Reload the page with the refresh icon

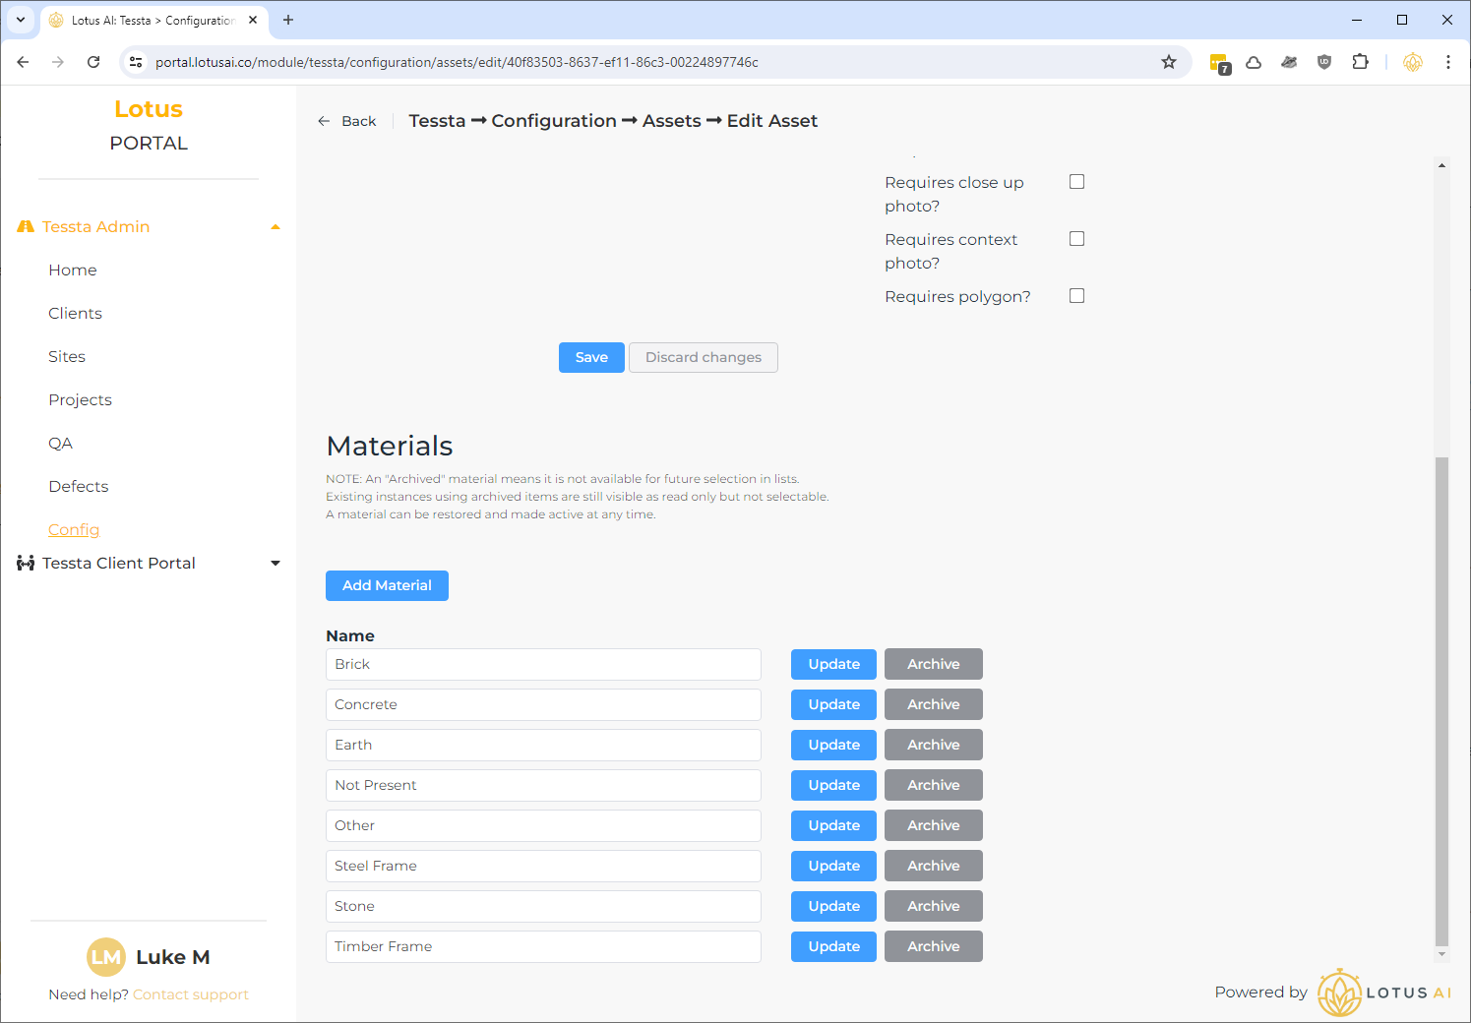pos(93,62)
